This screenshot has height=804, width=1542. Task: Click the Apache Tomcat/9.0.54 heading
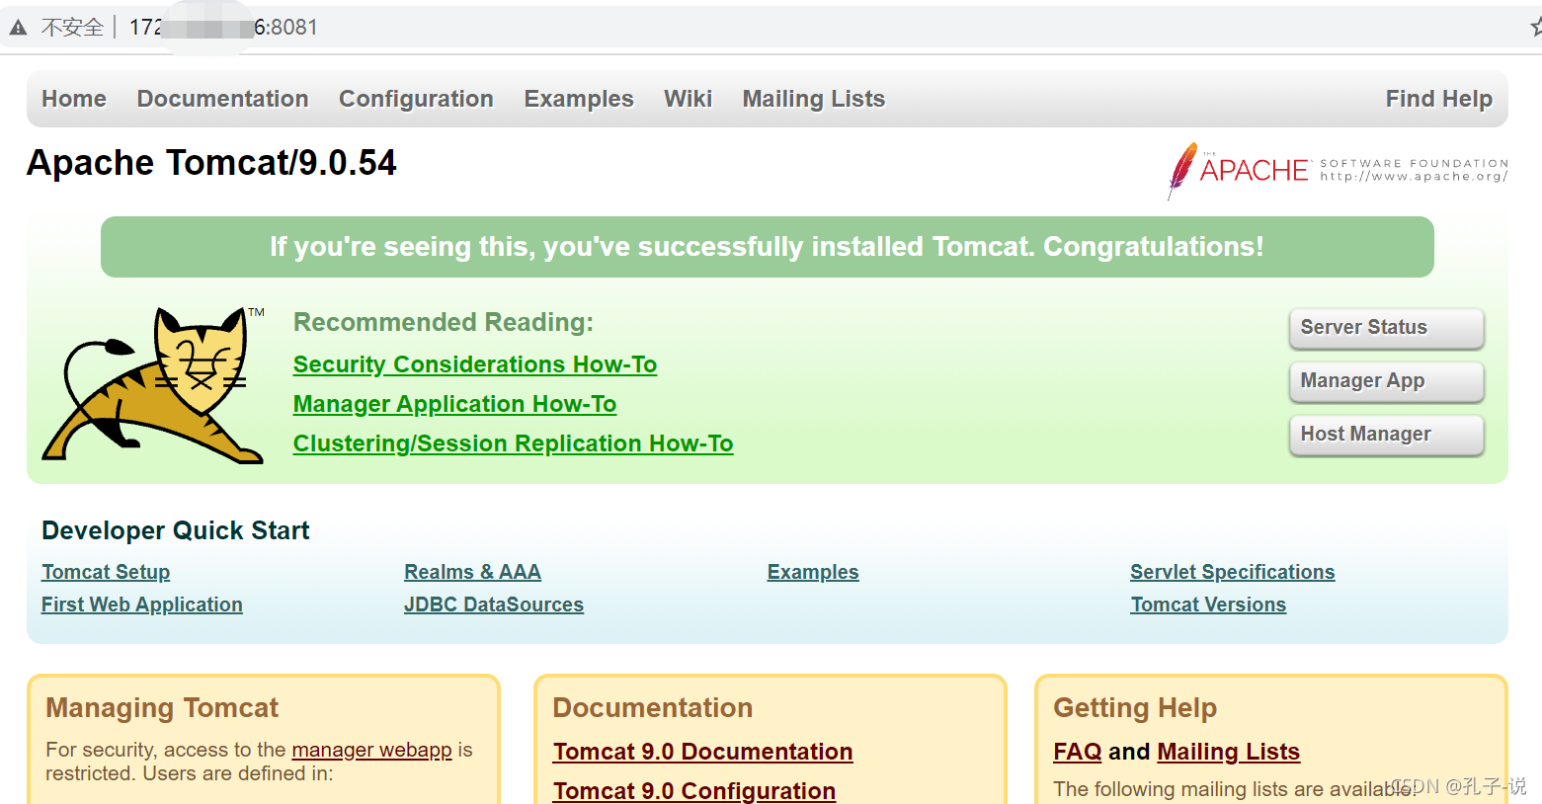(x=212, y=163)
